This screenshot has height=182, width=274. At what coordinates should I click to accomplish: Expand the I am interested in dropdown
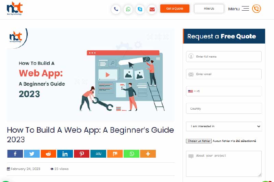point(224,126)
